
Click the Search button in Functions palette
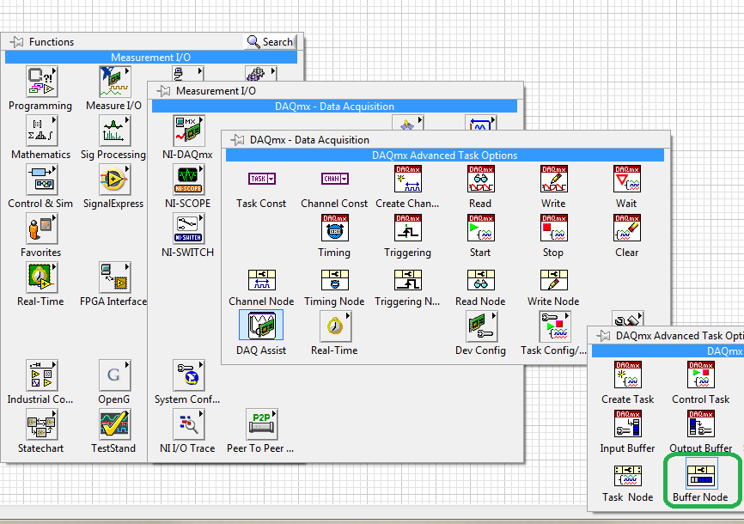[x=270, y=42]
